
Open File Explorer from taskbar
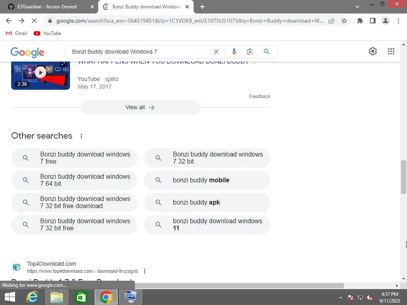[57, 297]
